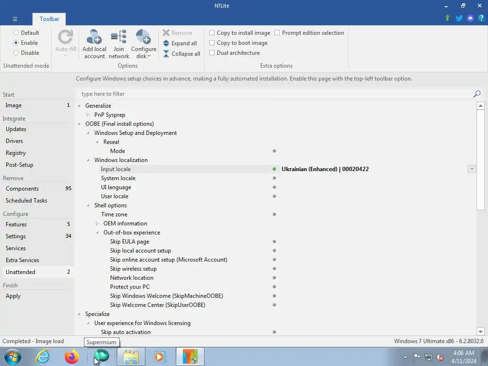This screenshot has width=488, height=366.
Task: Click the muted volume tray icon
Action: click(440, 357)
